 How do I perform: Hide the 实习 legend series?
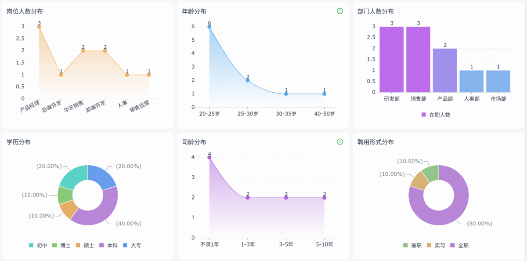pyautogui.click(x=436, y=245)
